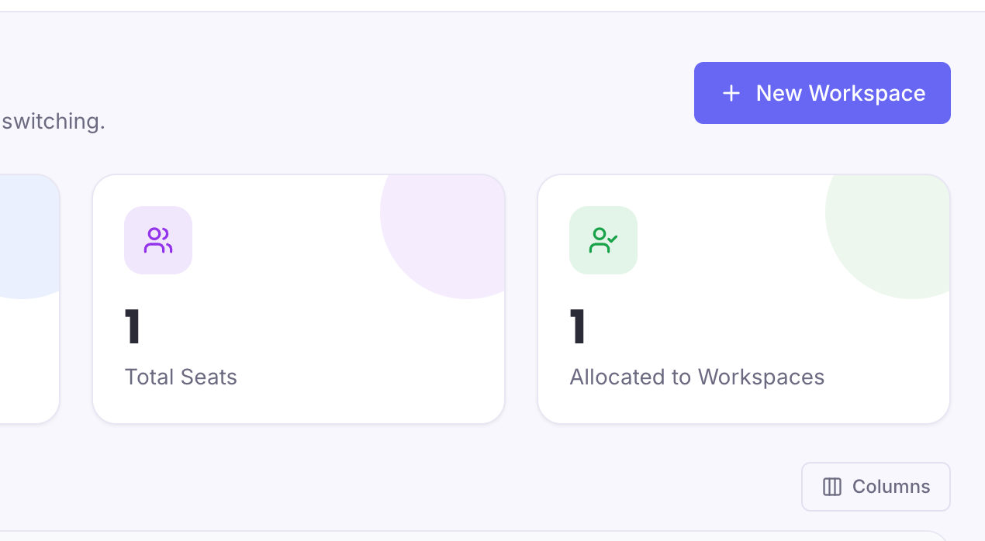Viewport: 985px width, 541px height.
Task: Click the New Workspace button
Action: (822, 93)
